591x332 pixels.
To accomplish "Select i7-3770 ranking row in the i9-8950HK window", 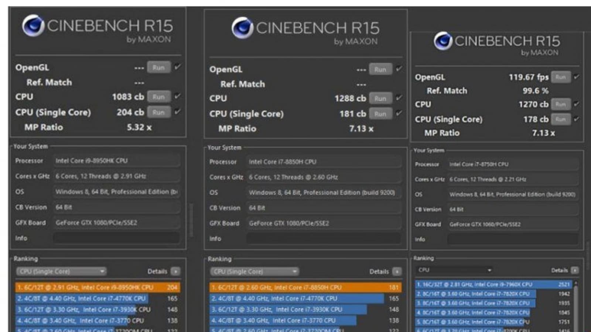I will 98,321.
